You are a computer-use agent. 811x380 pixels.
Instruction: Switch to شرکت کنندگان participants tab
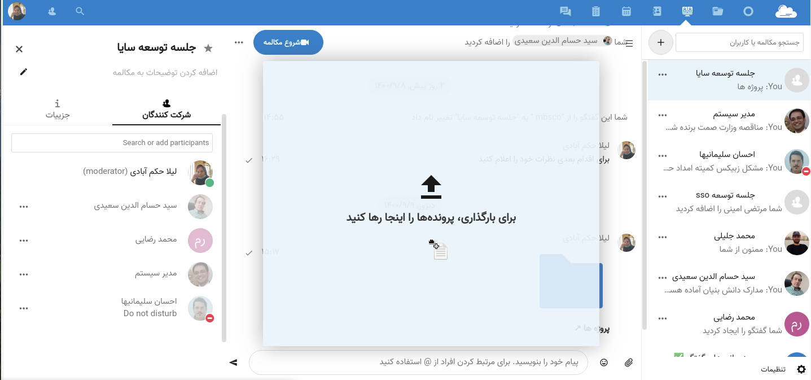pyautogui.click(x=166, y=110)
